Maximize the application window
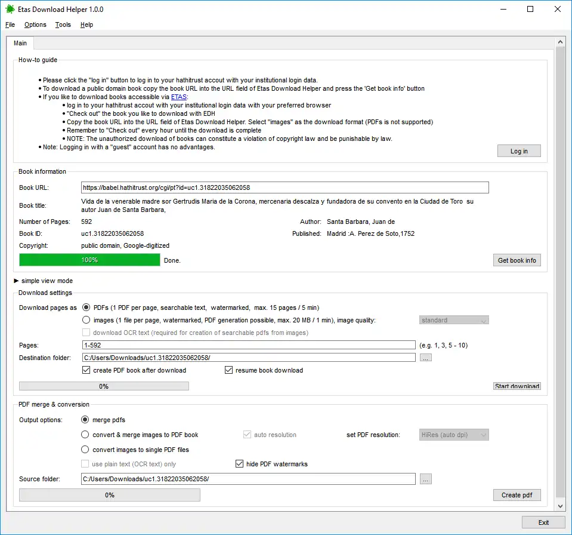572x535 pixels. [530, 9]
